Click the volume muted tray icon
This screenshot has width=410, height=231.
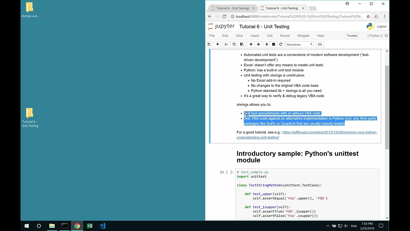point(346,226)
